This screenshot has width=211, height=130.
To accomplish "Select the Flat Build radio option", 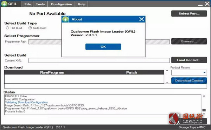I will [x=7, y=28].
